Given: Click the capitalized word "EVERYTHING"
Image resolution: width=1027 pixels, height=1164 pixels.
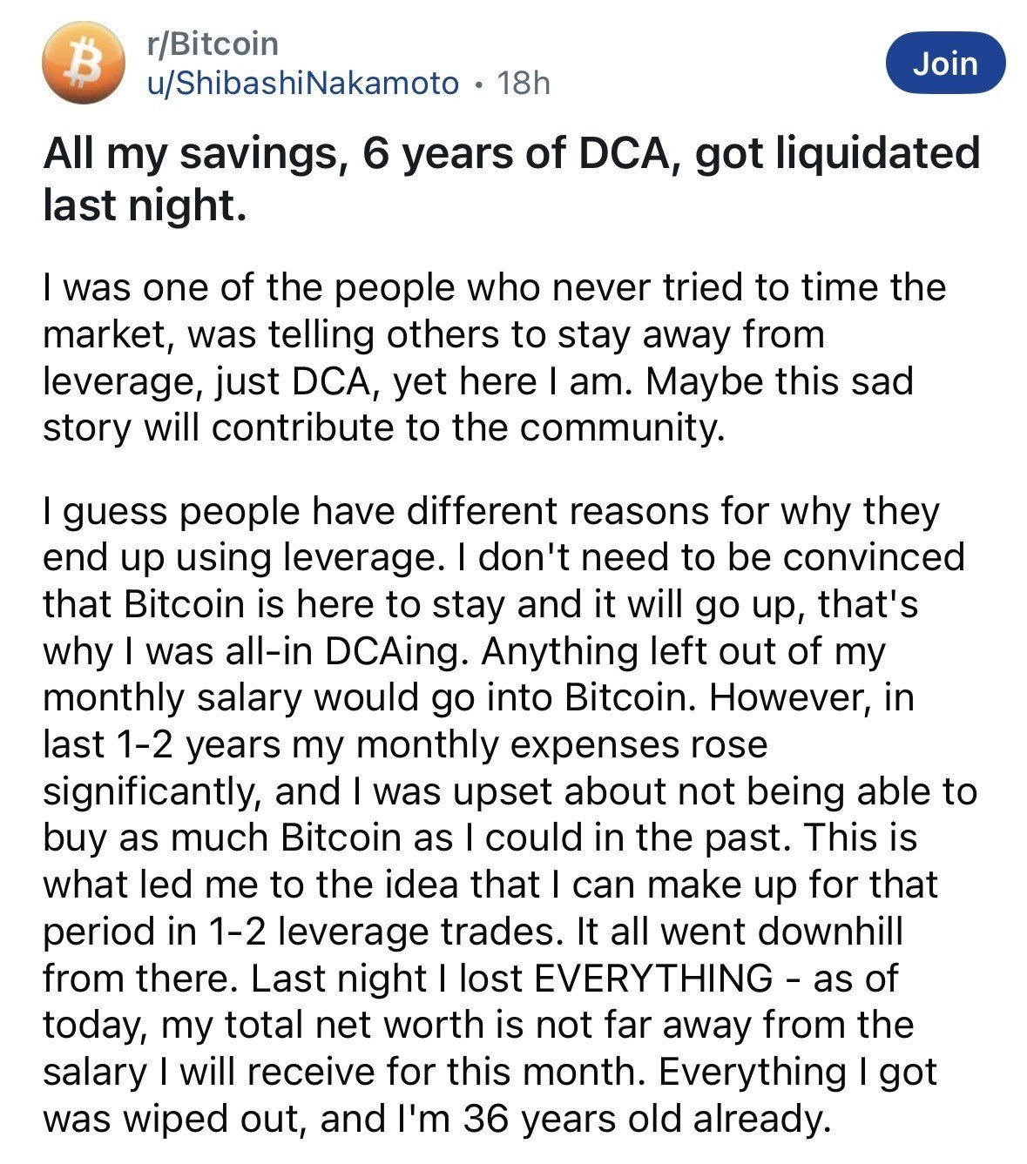Looking at the screenshot, I should (x=652, y=979).
